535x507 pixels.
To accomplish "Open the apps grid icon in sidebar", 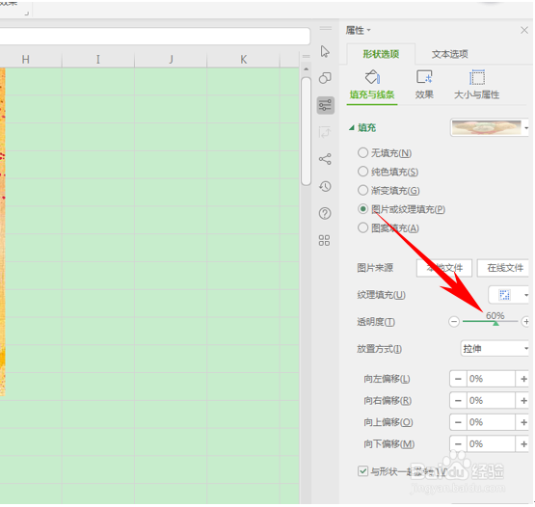I will (x=324, y=241).
